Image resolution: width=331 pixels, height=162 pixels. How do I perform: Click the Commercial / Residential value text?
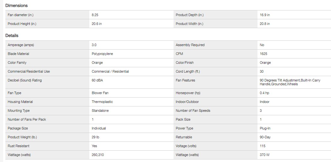[110, 71]
